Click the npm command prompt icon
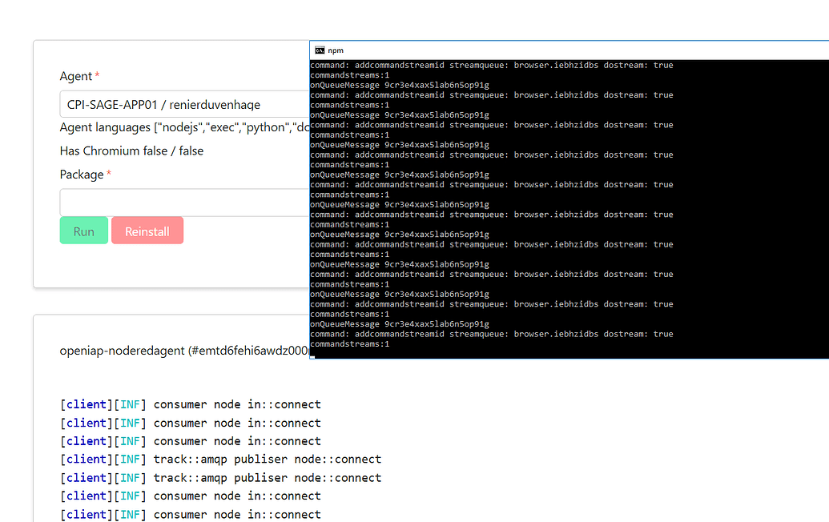This screenshot has width=829, height=522. point(320,50)
